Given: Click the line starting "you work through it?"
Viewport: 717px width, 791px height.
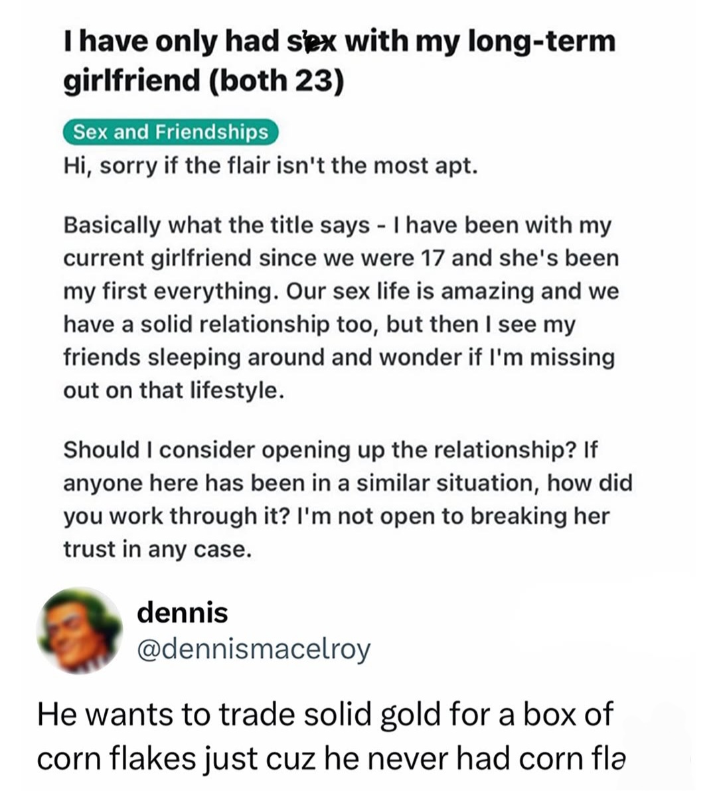Looking at the screenshot, I should [336, 516].
